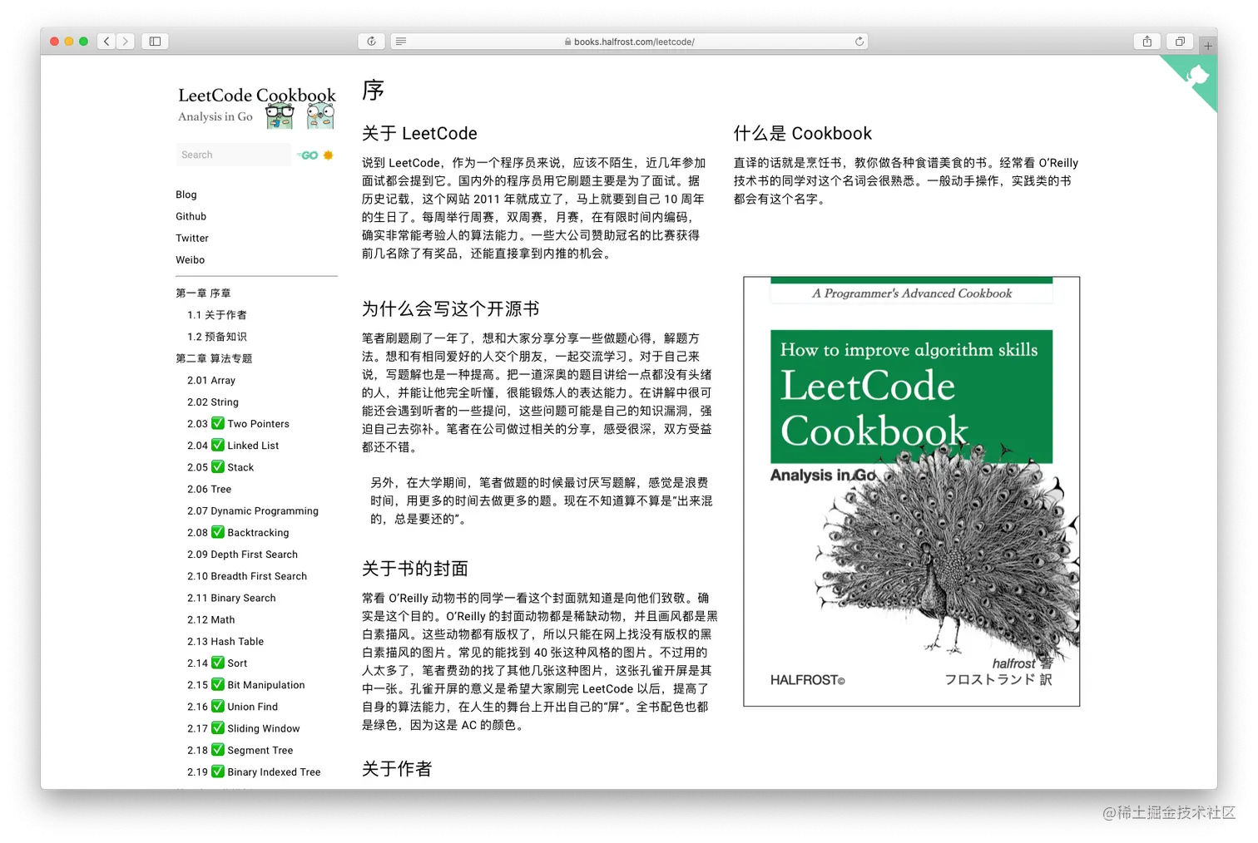Image resolution: width=1258 pixels, height=843 pixels.
Task: Click the 关于 LeetCode heading
Action: 419,133
